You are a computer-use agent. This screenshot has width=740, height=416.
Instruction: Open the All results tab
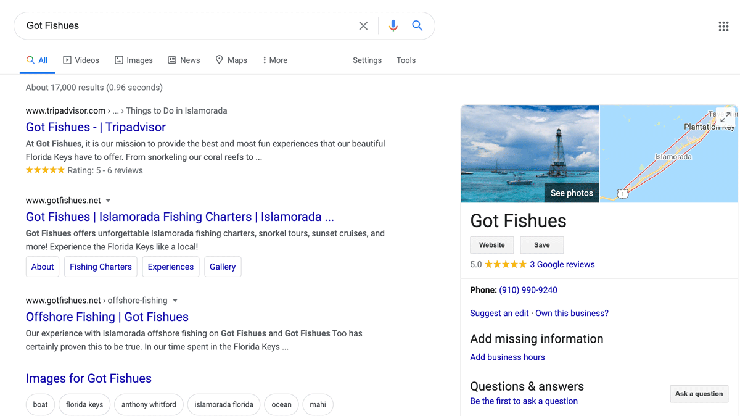tap(37, 60)
